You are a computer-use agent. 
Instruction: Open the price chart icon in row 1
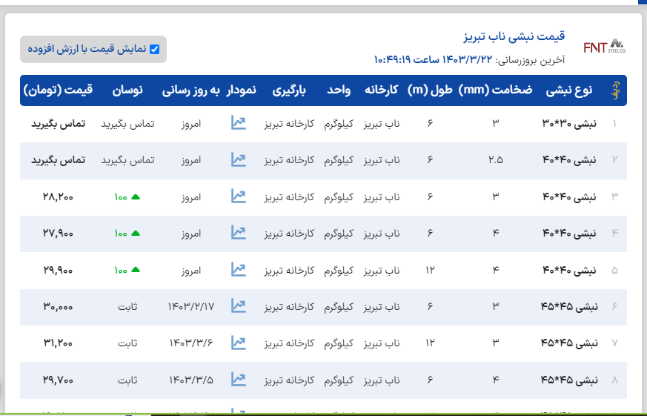click(238, 123)
